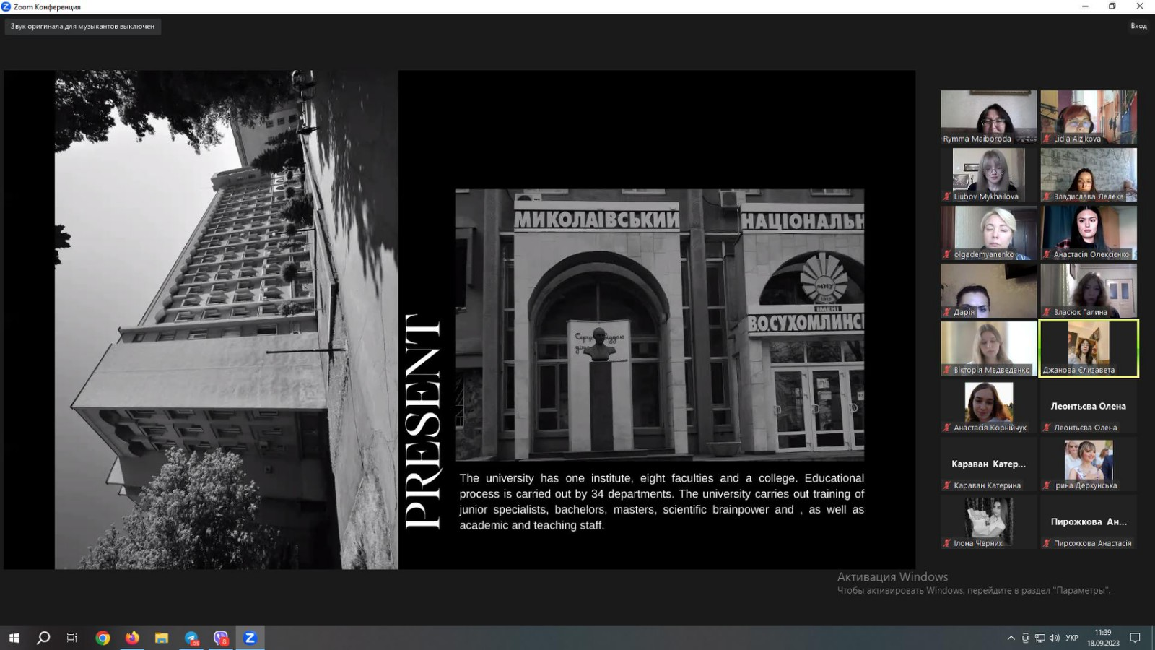This screenshot has width=1155, height=650.
Task: Select Rymma Maiboroda's video thumbnail
Action: click(988, 117)
